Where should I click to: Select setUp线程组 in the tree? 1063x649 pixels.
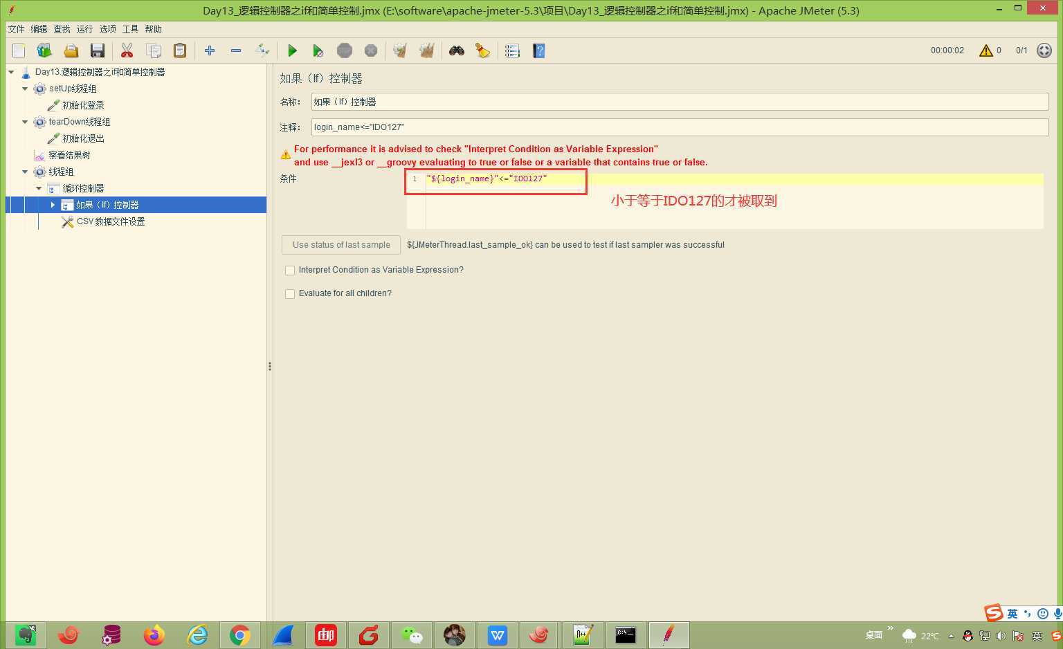click(x=73, y=89)
